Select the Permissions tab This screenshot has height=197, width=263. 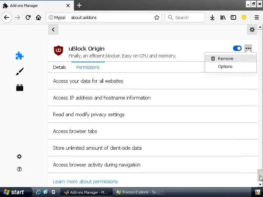[88, 67]
